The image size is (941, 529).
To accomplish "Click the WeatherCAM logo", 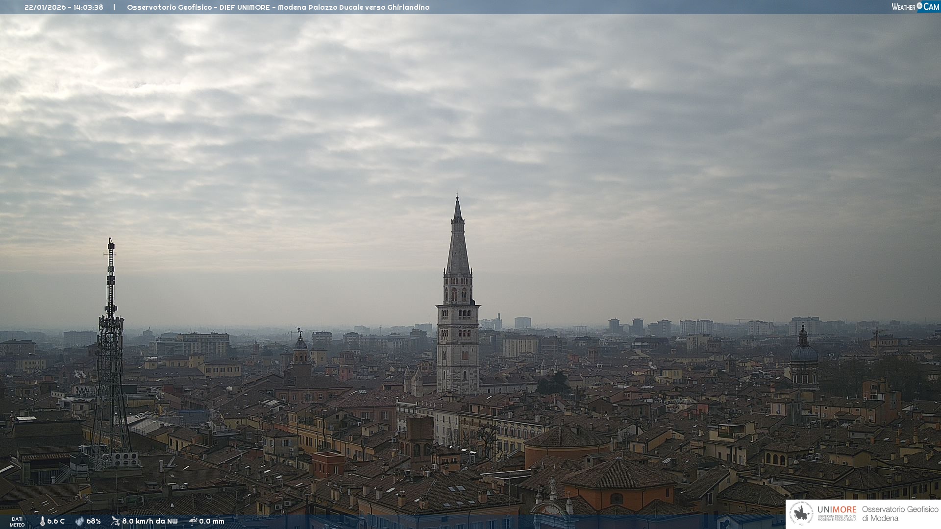I will (915, 7).
